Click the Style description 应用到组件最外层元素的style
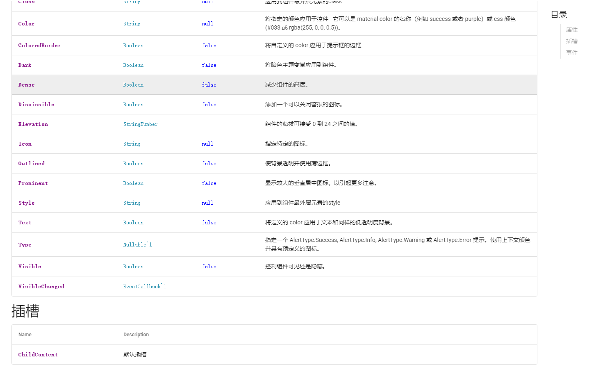The width and height of the screenshot is (612, 365). (x=303, y=203)
